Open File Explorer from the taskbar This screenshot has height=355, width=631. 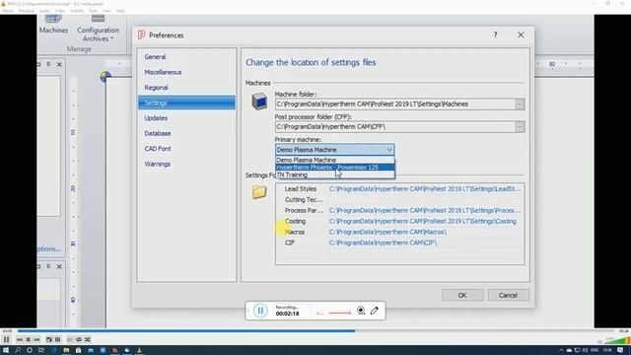pos(66,350)
